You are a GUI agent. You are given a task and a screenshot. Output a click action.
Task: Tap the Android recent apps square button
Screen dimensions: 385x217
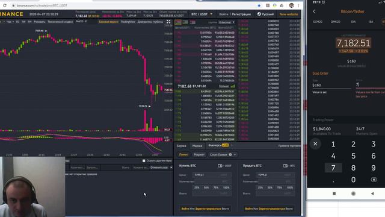pos(334,193)
